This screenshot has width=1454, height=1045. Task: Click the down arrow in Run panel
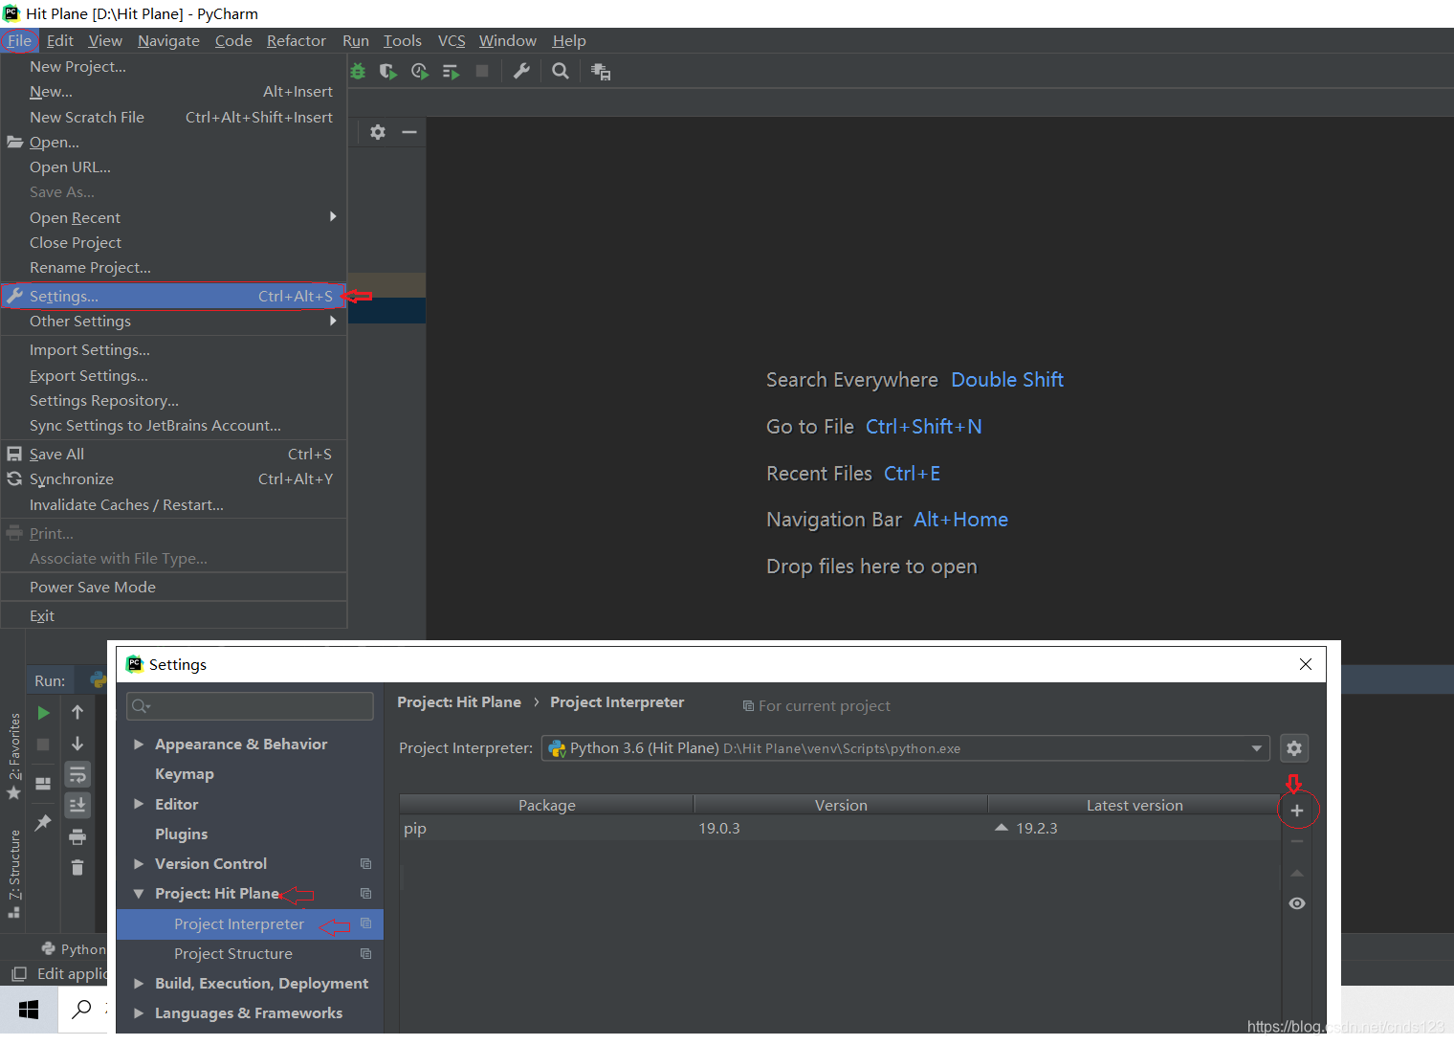click(x=77, y=744)
